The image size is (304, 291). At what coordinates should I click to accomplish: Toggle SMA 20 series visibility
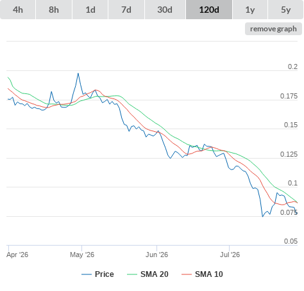(155, 274)
